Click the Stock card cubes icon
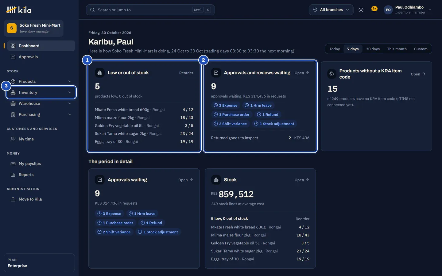442x276 pixels. 216,180
